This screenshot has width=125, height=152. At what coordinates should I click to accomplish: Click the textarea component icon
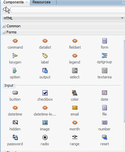point(104,71)
